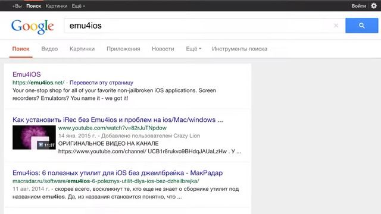Click the 11 авг. 2014 г. snippet text
Viewport: 381px width, 214px height.
pos(126,193)
